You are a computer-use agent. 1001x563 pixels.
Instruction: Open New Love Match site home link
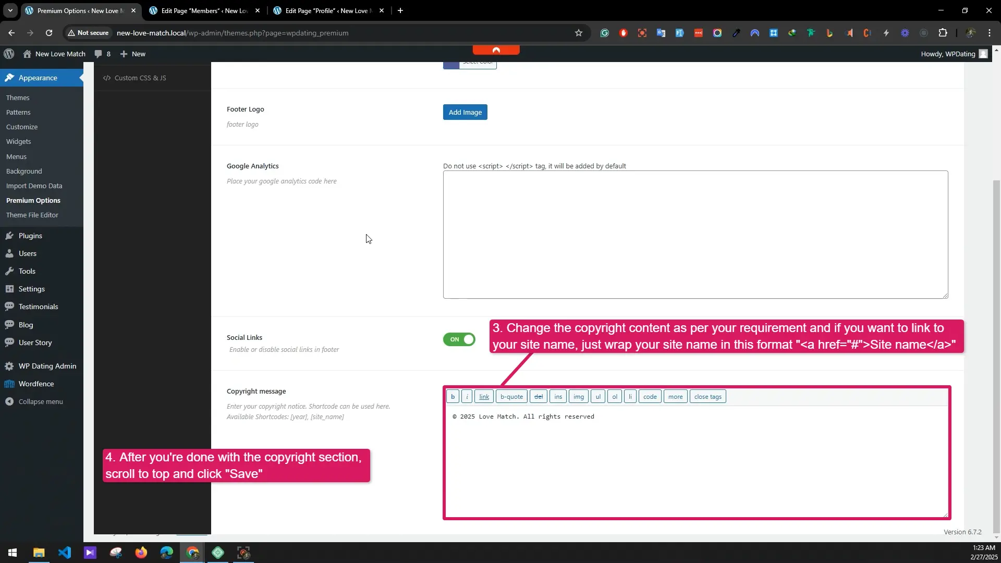point(54,54)
